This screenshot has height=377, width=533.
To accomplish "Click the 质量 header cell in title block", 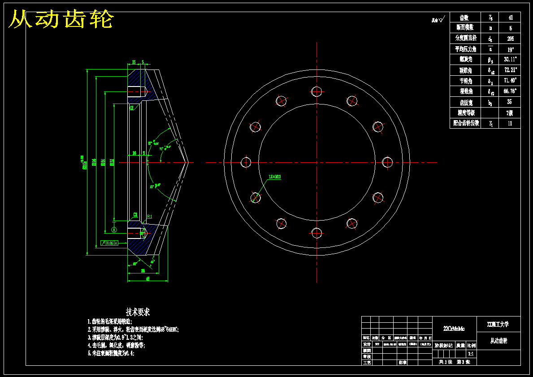I will tap(460, 346).
